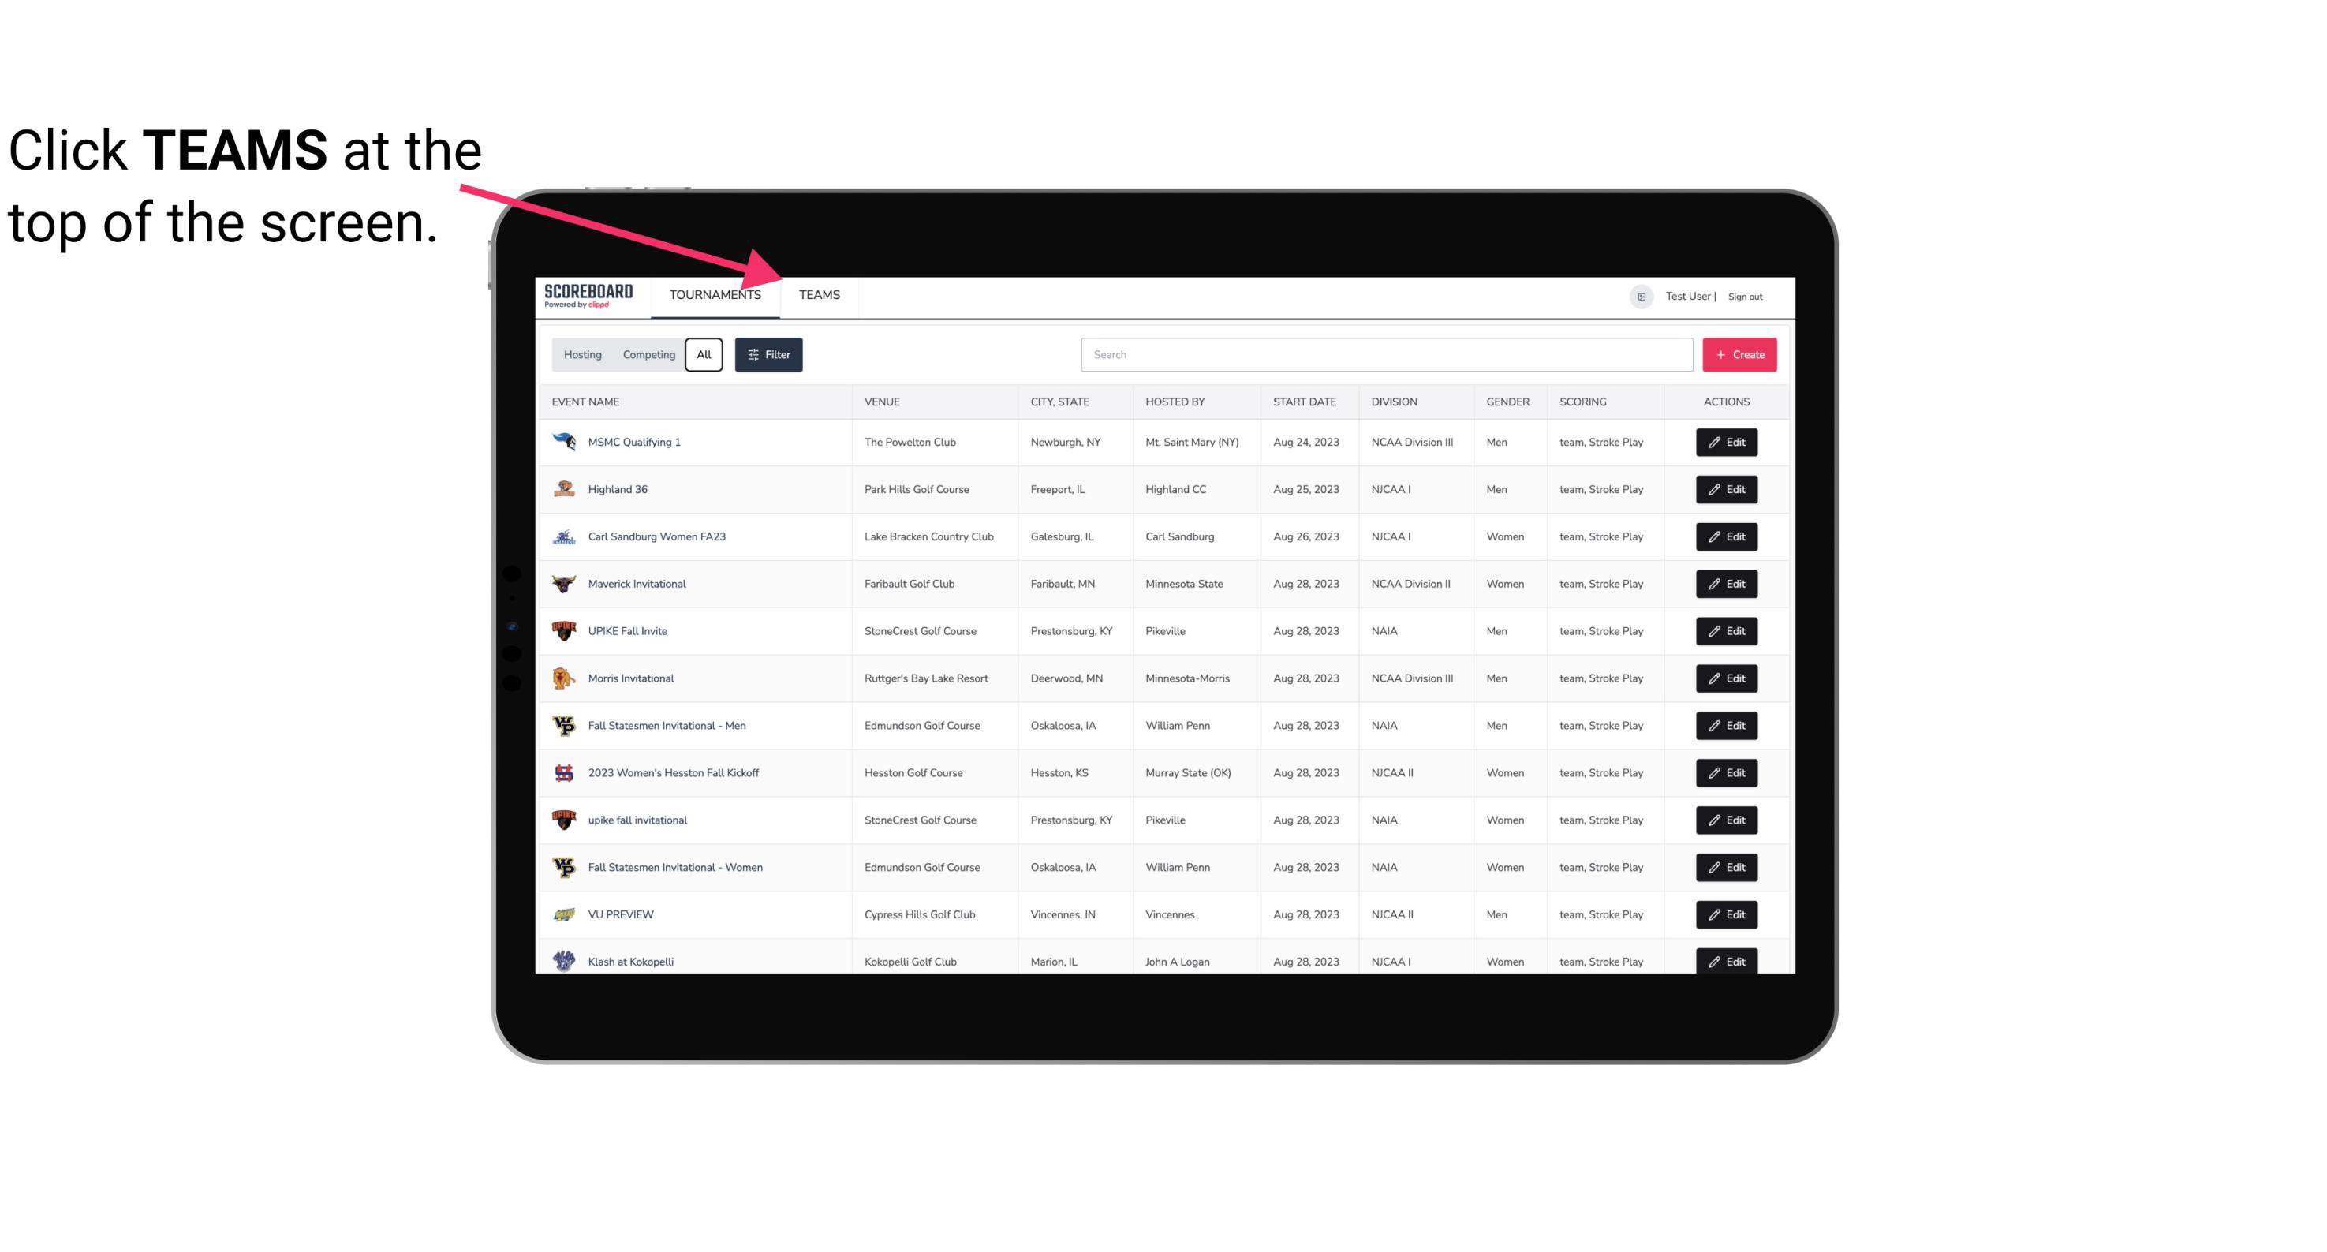Click the Edit icon for Highland 36

1728,489
